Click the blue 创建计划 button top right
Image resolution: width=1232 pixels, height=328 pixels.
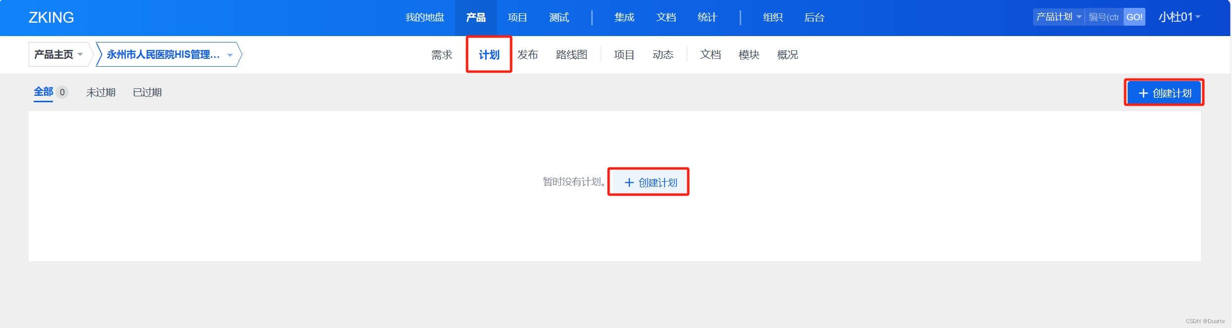tap(1164, 93)
